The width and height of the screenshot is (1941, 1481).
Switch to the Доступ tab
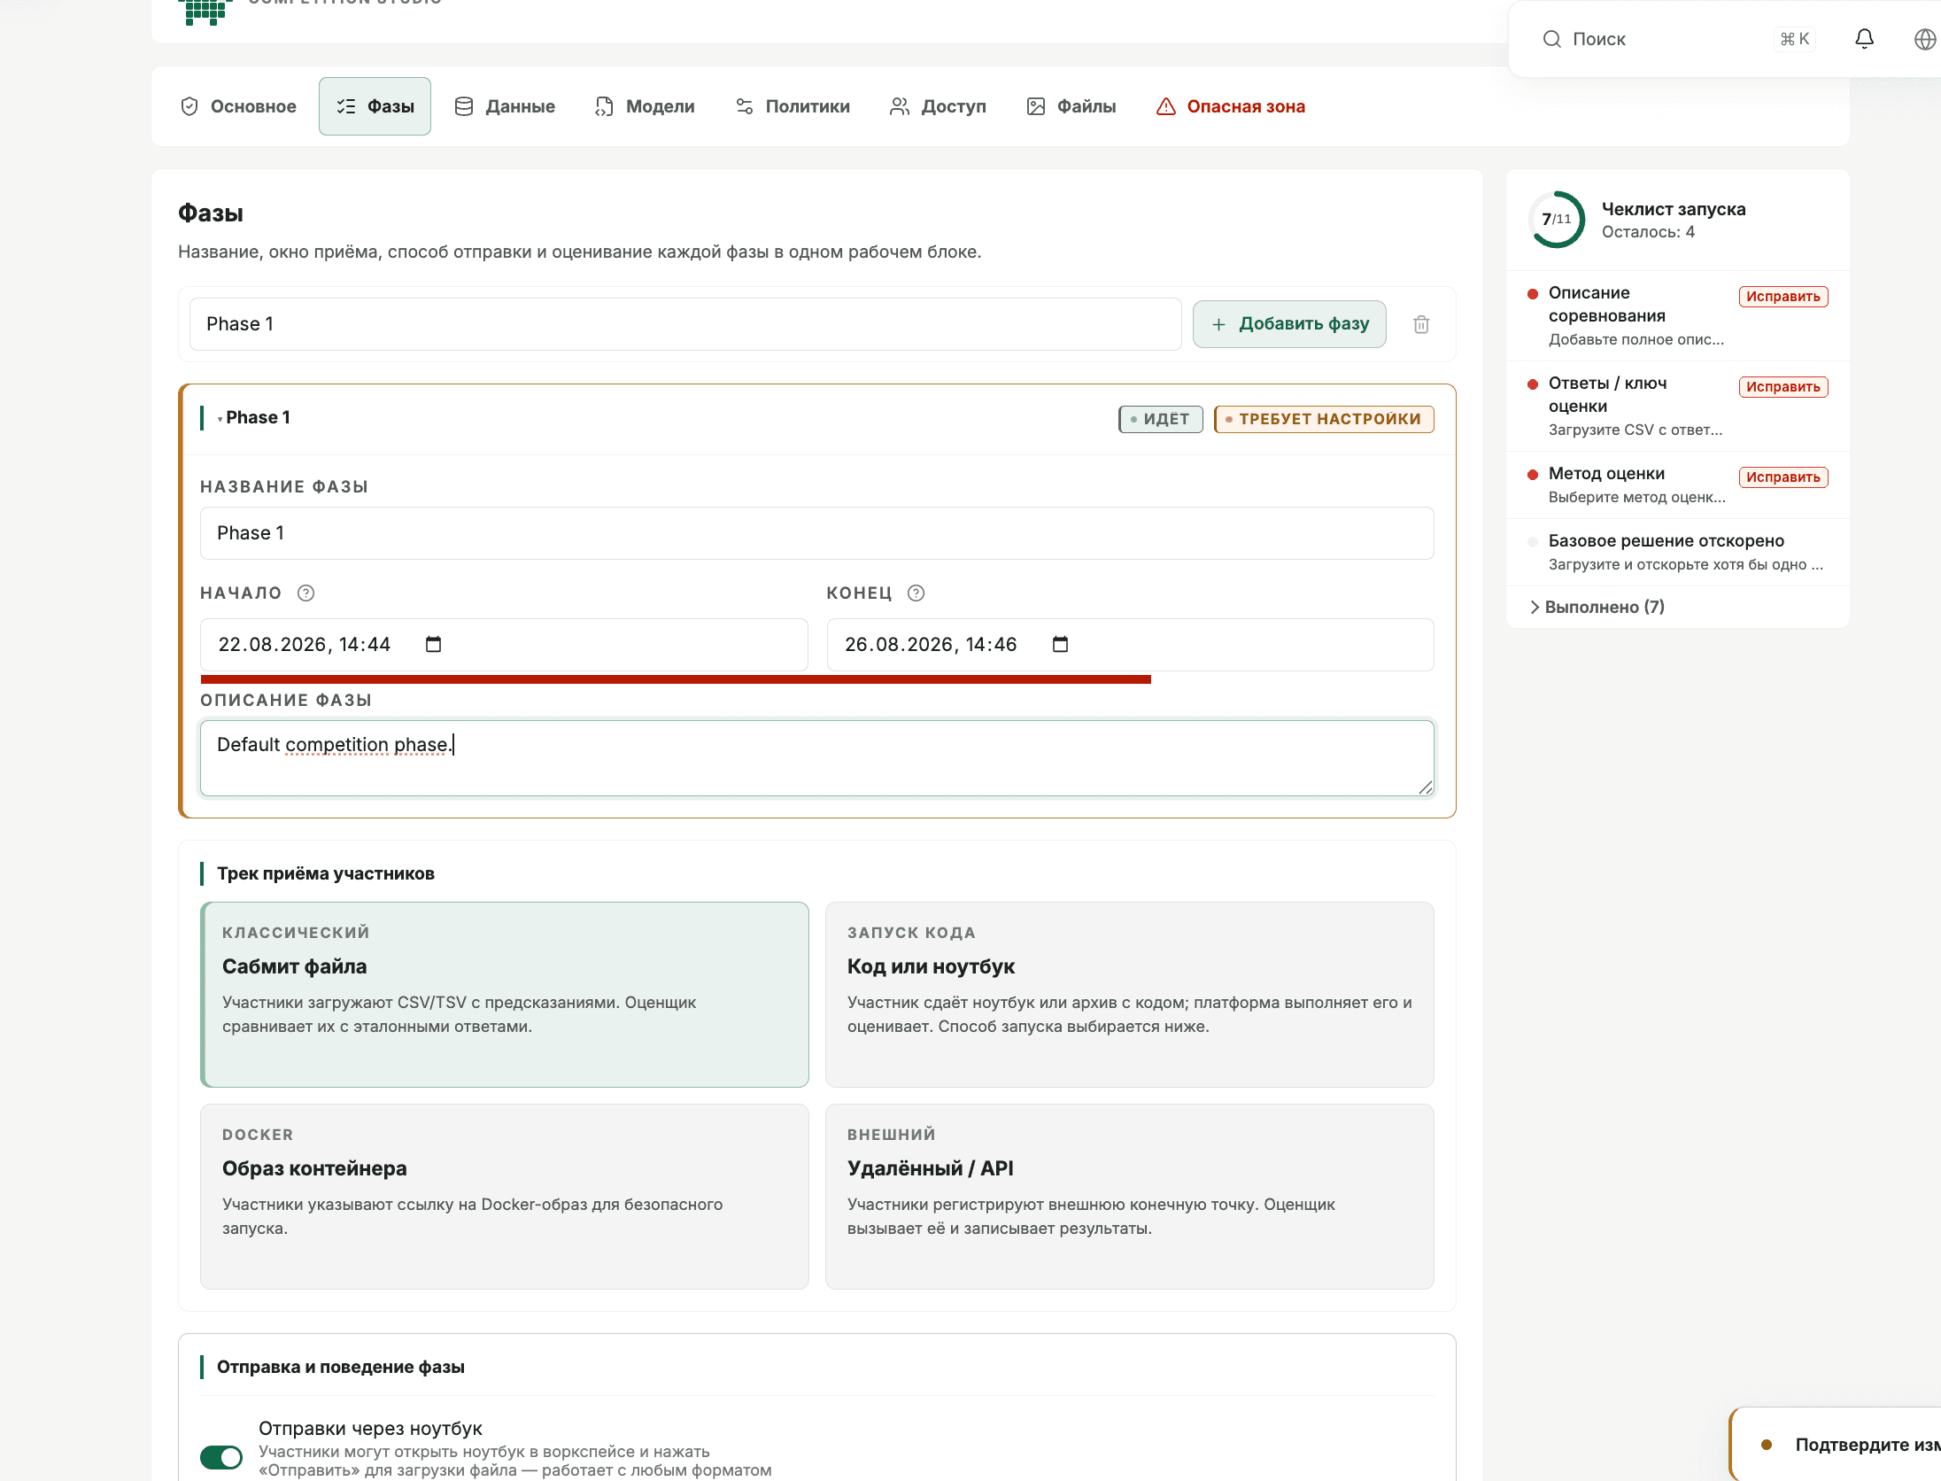(x=938, y=106)
